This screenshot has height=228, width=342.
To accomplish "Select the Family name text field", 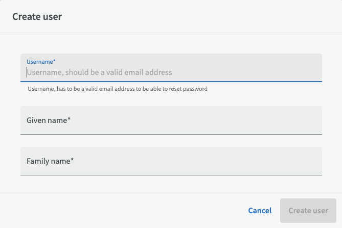I will (171, 161).
